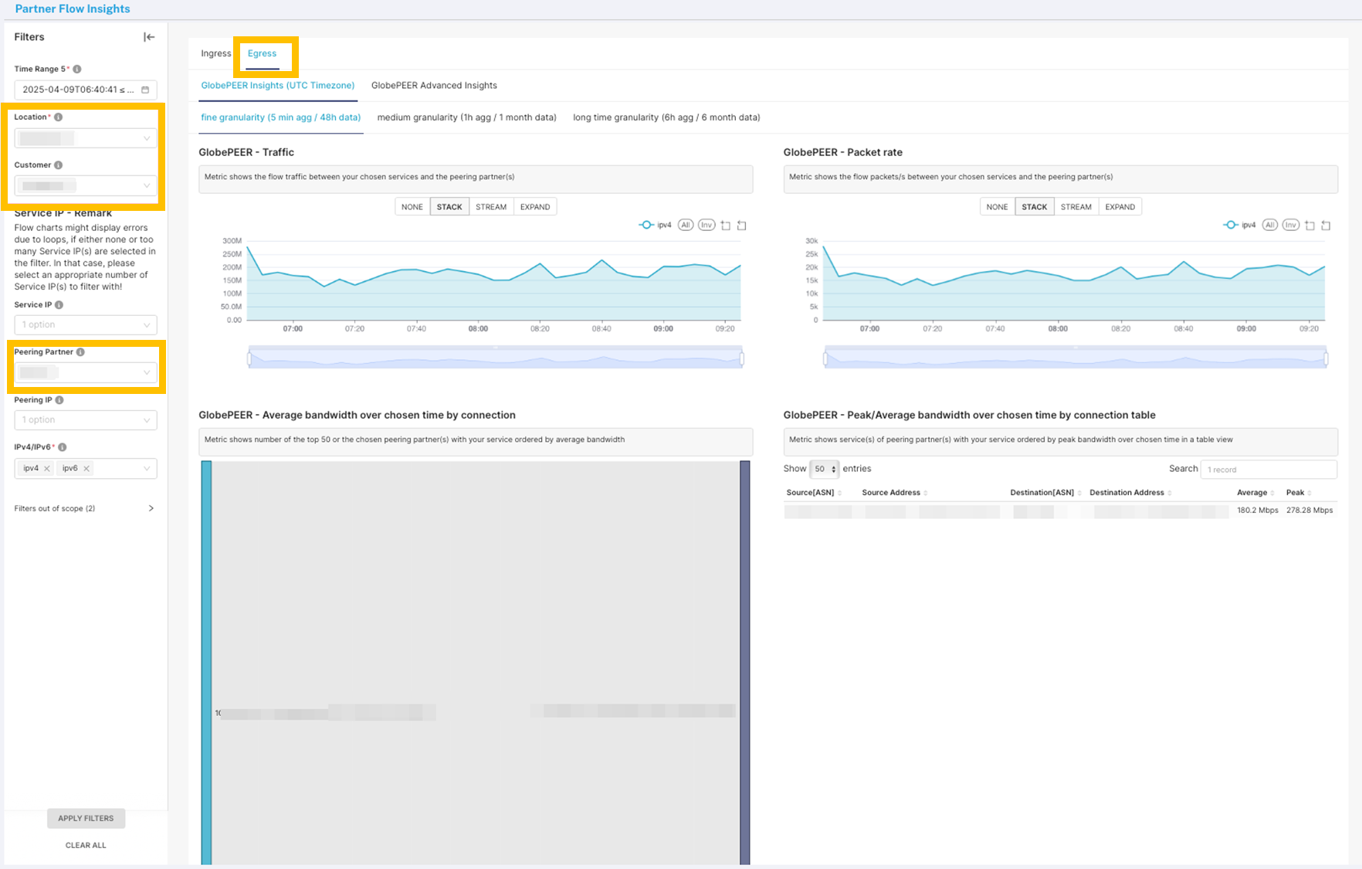Sort table by Average column
1362x869 pixels.
pyautogui.click(x=1255, y=492)
